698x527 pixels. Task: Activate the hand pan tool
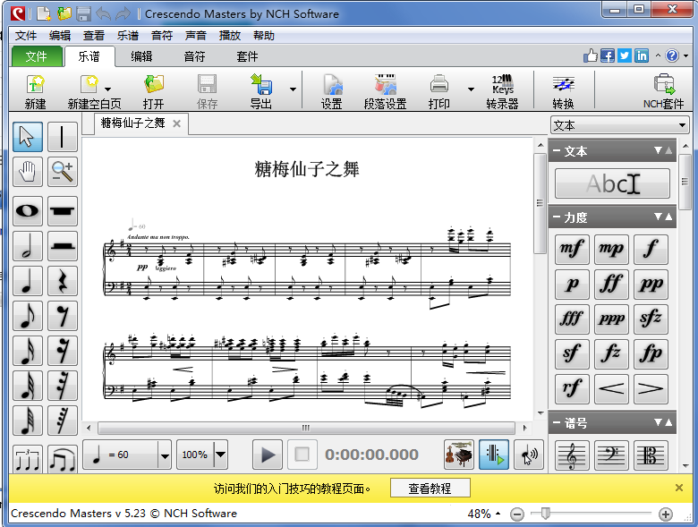click(x=28, y=172)
